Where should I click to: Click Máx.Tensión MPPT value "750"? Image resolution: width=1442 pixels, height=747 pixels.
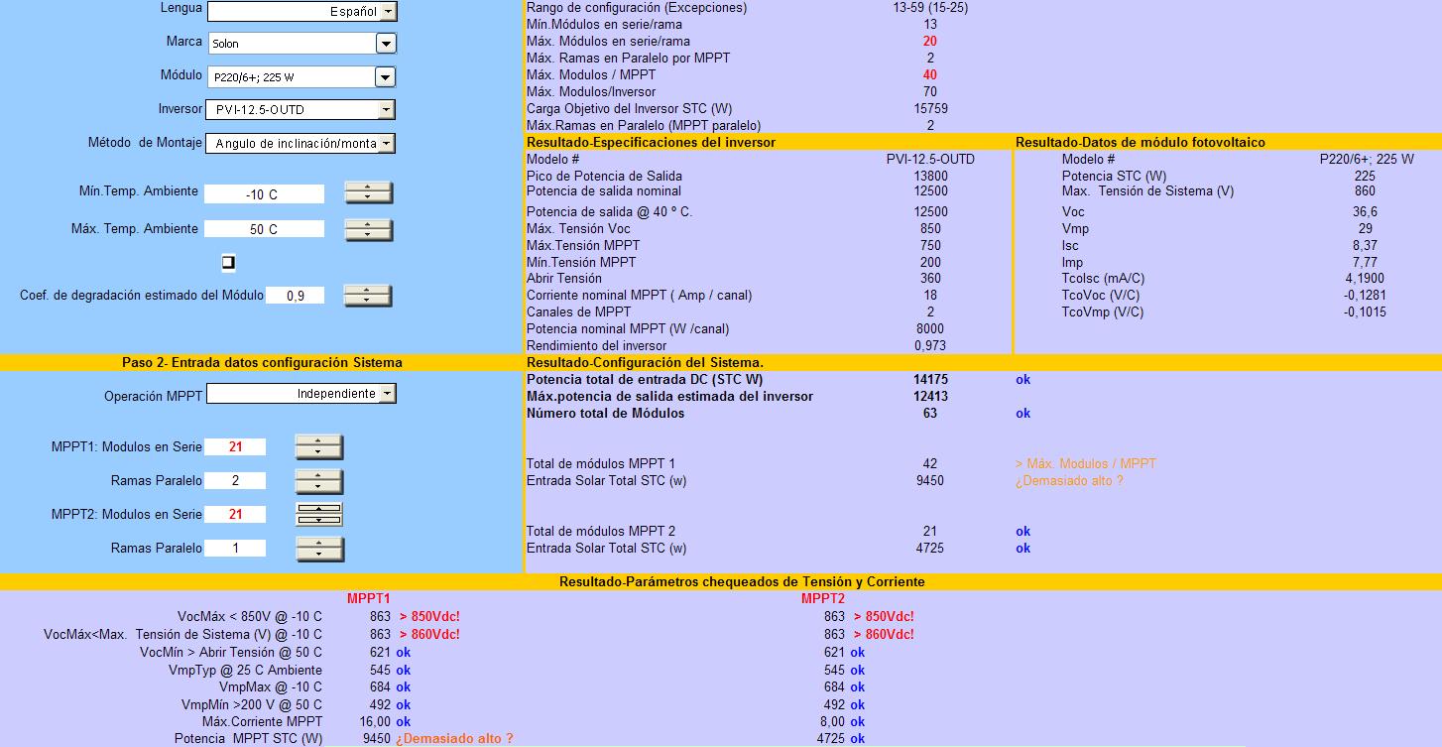pyautogui.click(x=930, y=246)
